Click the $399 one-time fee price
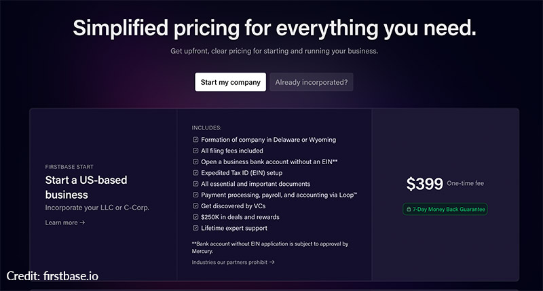The image size is (543, 291). tap(424, 183)
